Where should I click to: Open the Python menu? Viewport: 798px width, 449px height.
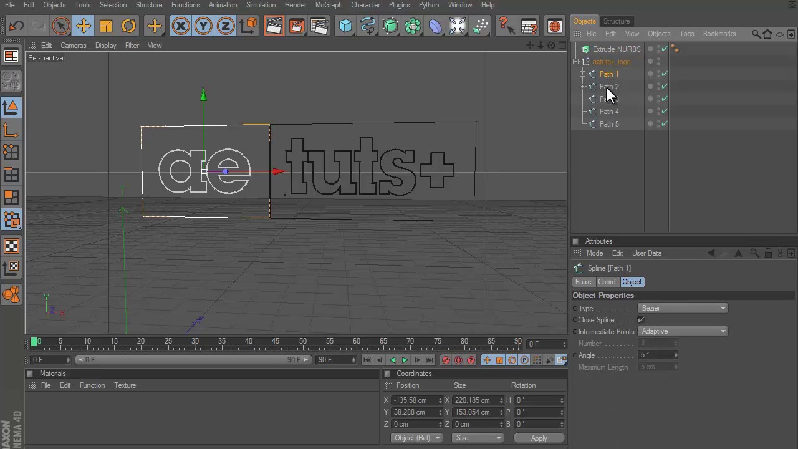pyautogui.click(x=428, y=5)
